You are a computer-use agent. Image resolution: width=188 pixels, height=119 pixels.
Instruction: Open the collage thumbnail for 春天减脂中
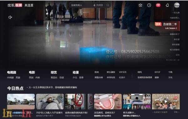click(x=137, y=102)
